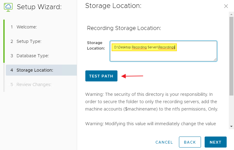Click the text area resize handle
The width and height of the screenshot is (234, 150).
coord(215,59)
